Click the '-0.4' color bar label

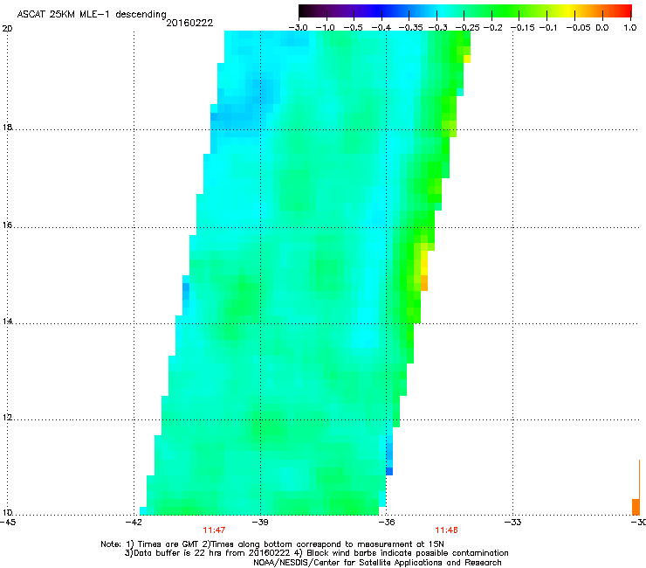(381, 28)
